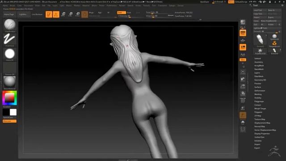Open the Preferences menu
The height and width of the screenshot is (161, 286).
112,6
